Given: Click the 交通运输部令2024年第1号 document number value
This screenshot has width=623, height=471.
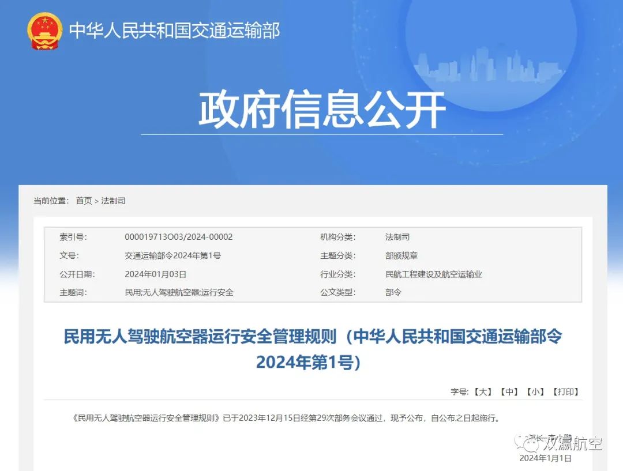Looking at the screenshot, I should point(172,255).
